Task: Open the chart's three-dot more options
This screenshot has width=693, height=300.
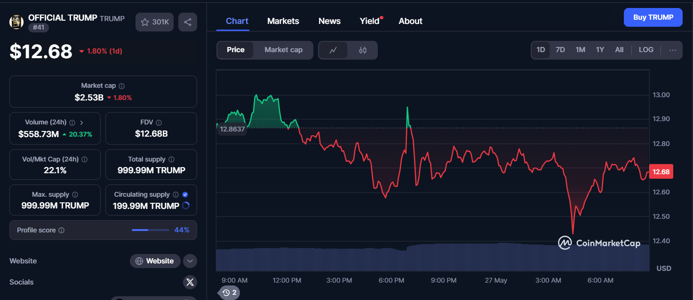Action: [673, 50]
